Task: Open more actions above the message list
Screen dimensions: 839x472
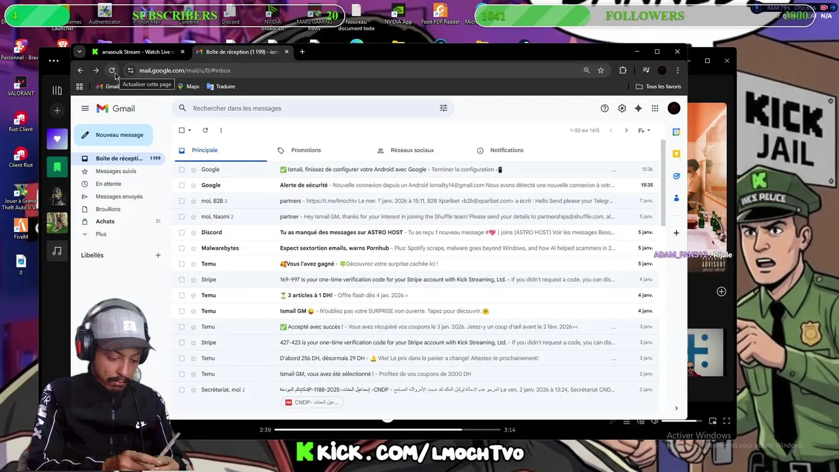Action: click(221, 130)
